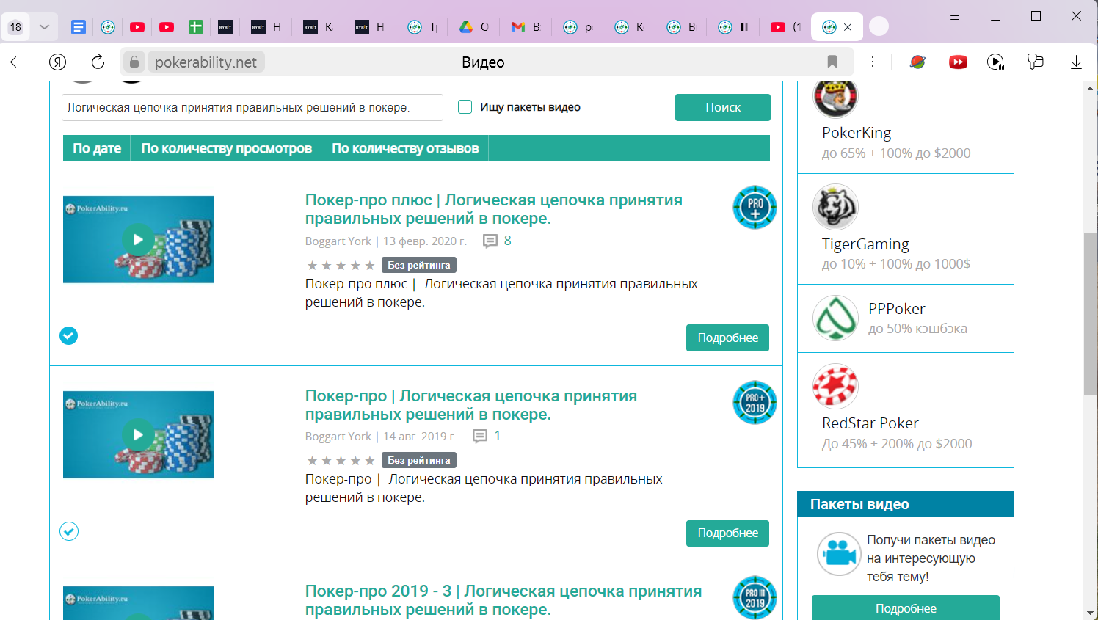Toggle the outlined watched checkmark on the second video
Screen dimensions: 1098x620
pos(68,531)
